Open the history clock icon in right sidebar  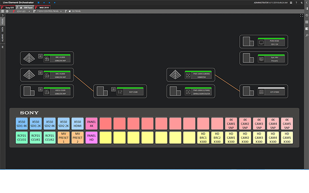[307, 15]
